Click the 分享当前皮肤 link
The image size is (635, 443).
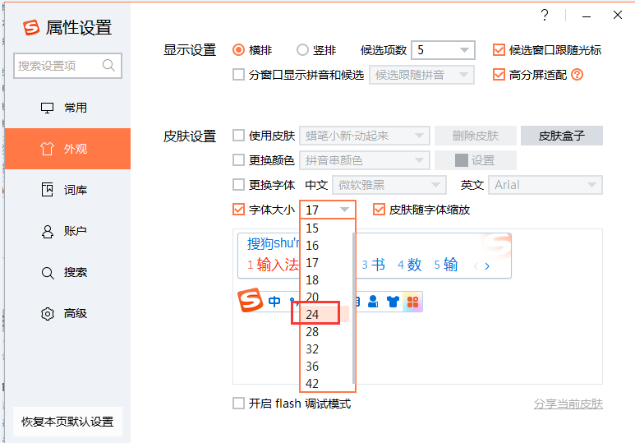pos(568,404)
